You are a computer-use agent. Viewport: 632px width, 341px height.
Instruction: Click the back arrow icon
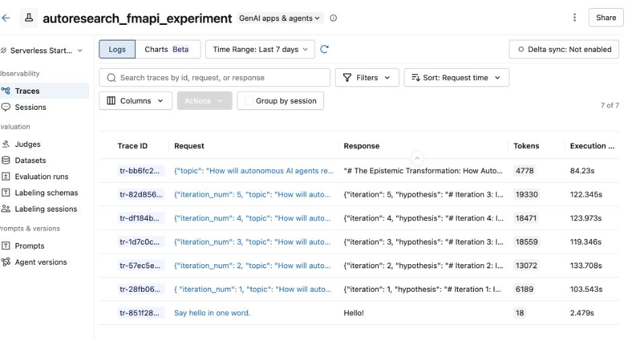[6, 18]
